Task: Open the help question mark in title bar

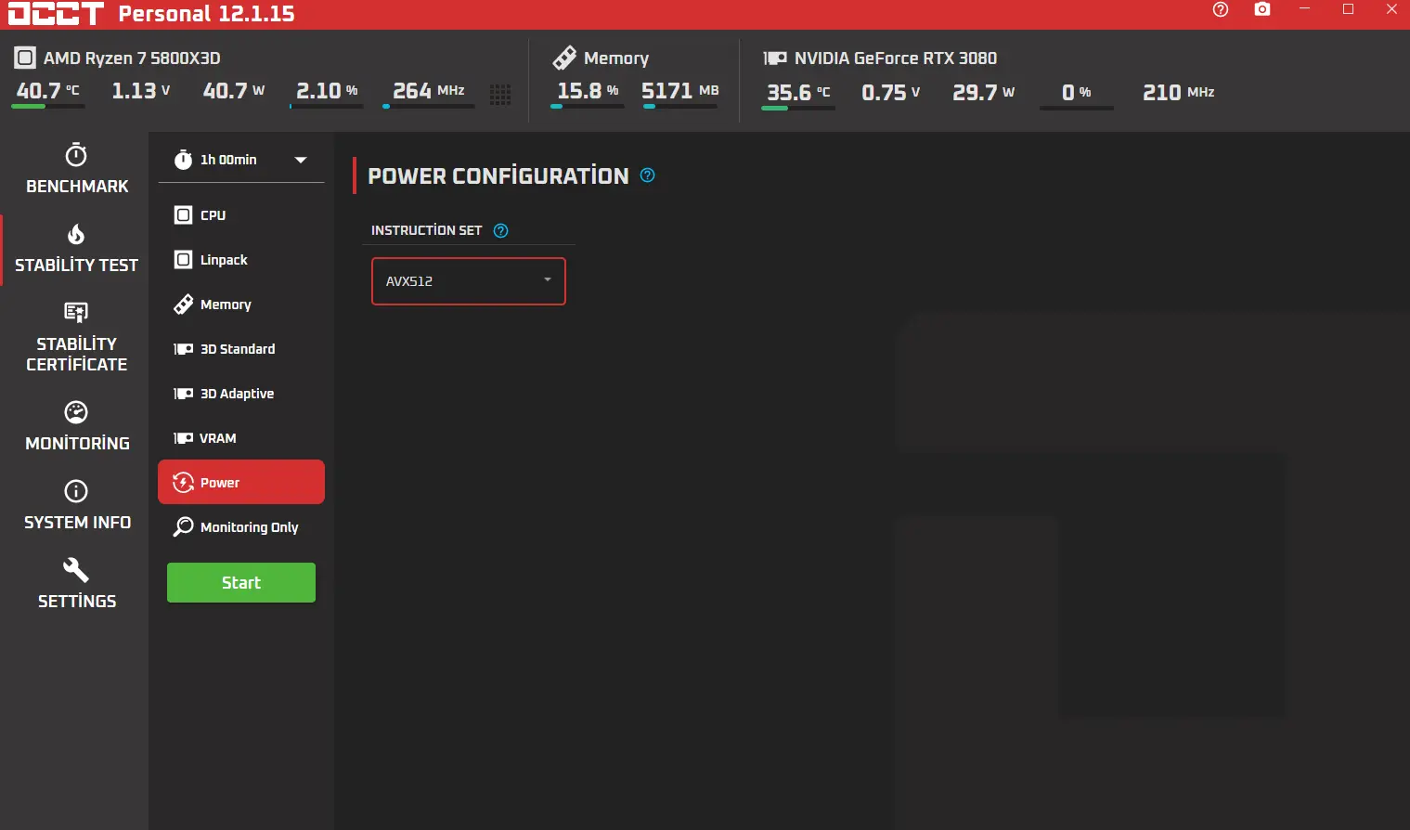Action: pos(1221,9)
